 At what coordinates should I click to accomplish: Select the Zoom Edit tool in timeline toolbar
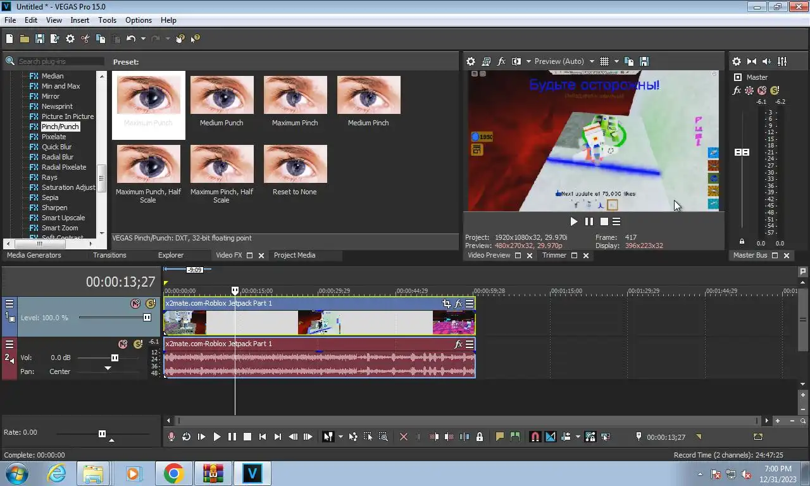[383, 437]
